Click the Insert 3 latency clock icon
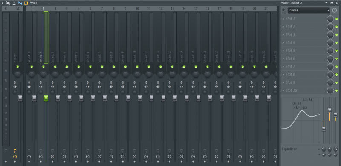This screenshot has height=166, width=341. (52, 157)
